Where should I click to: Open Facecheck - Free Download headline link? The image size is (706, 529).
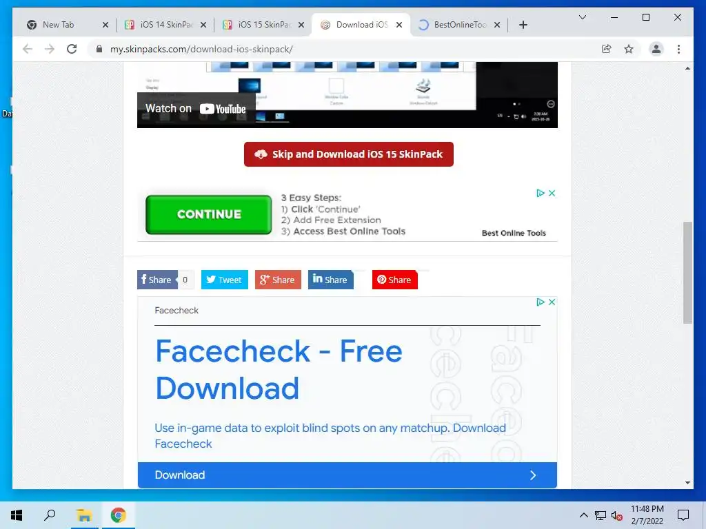(x=279, y=369)
